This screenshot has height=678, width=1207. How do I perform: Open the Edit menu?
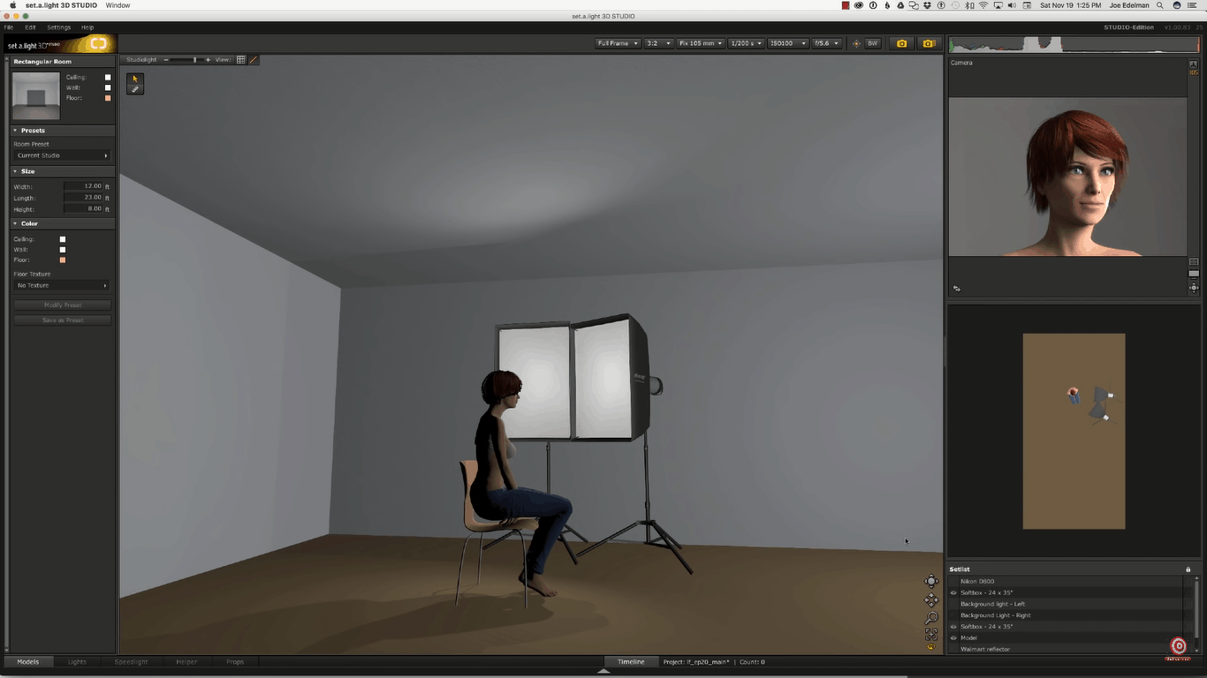coord(30,27)
